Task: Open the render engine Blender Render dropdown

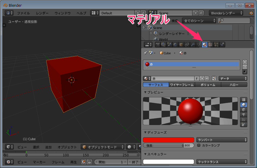Action: [x=226, y=13]
